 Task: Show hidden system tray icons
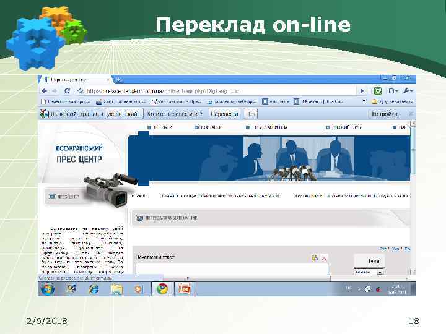coord(359,289)
